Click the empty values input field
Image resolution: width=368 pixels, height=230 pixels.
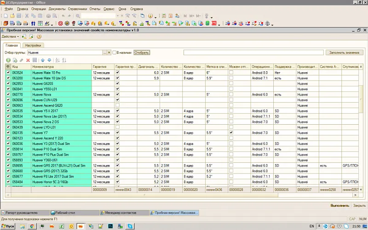pos(253,52)
